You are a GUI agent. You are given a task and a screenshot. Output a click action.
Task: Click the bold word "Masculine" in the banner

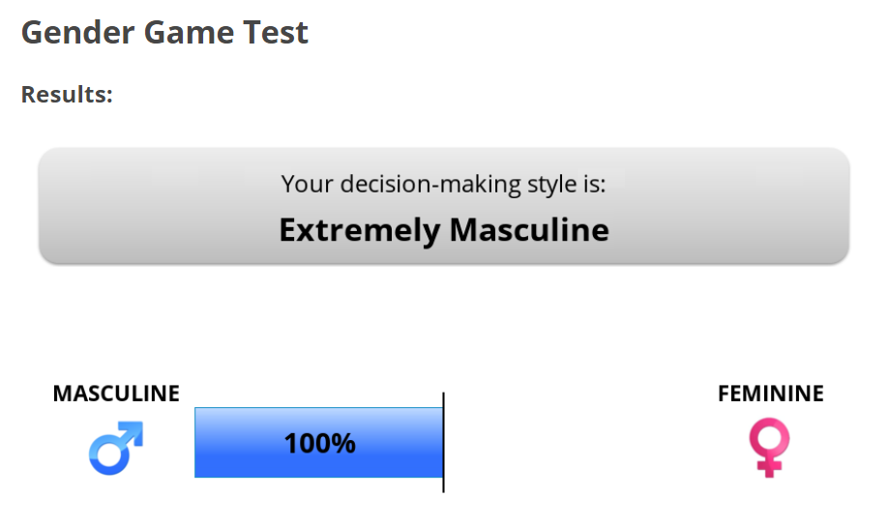(529, 230)
